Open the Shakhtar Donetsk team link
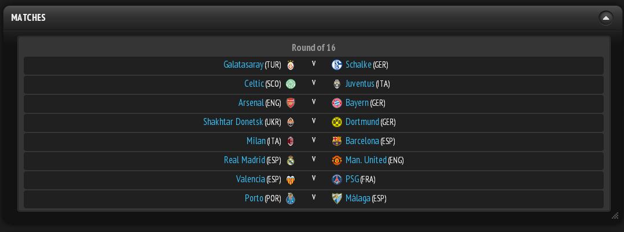The width and height of the screenshot is (624, 232). click(x=233, y=121)
